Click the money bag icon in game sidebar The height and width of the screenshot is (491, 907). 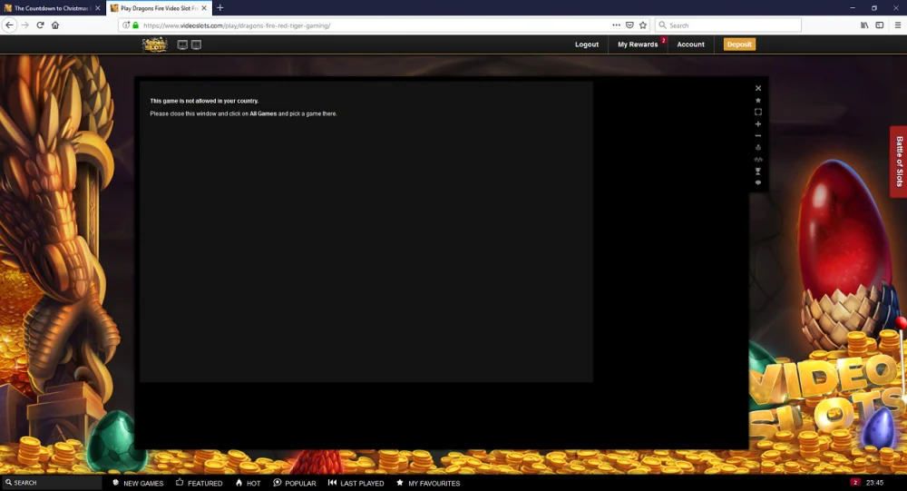(x=757, y=147)
